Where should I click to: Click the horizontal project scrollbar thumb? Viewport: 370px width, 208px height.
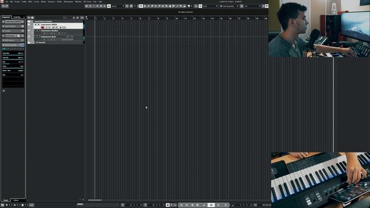(95, 200)
